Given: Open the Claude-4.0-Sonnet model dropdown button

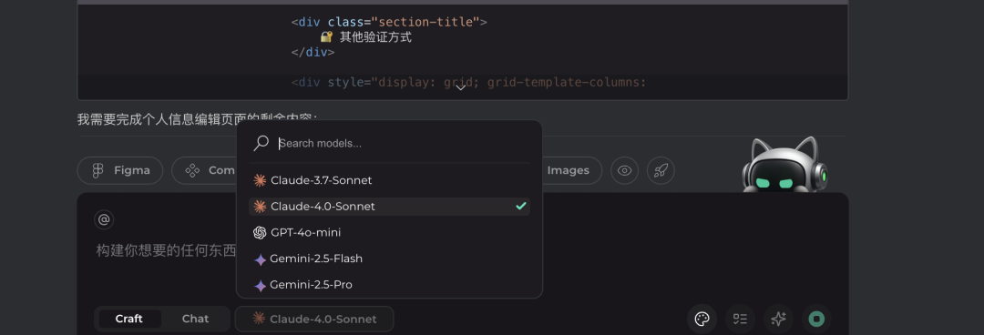Looking at the screenshot, I should coord(313,319).
